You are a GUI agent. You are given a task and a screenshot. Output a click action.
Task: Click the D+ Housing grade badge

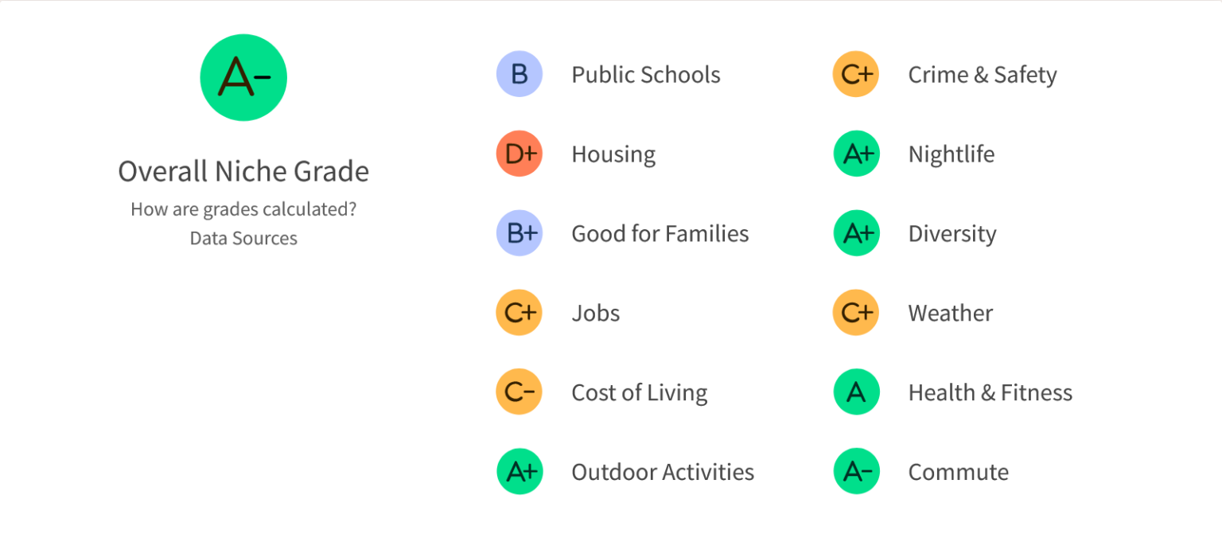(520, 154)
